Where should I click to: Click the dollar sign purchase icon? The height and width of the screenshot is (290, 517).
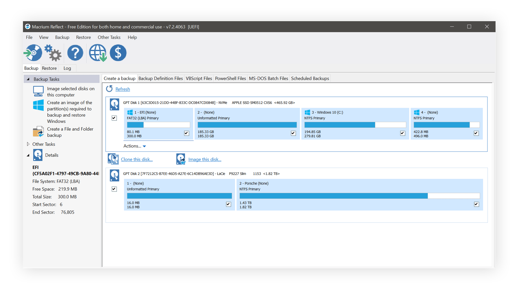point(118,53)
